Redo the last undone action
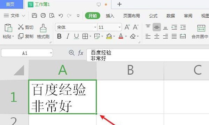This screenshot has width=209, height=125. [69, 16]
